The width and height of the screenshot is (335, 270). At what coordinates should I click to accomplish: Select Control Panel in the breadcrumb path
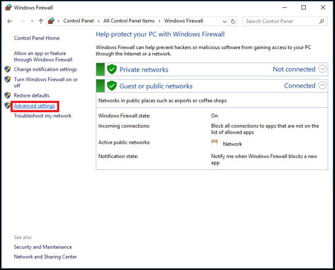point(78,21)
